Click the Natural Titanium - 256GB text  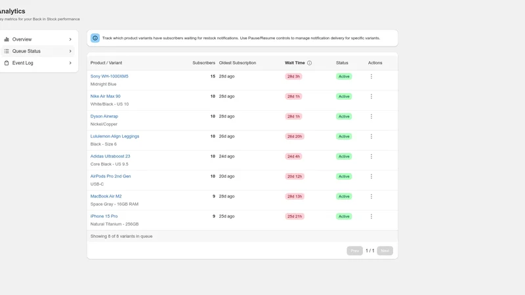pos(114,224)
